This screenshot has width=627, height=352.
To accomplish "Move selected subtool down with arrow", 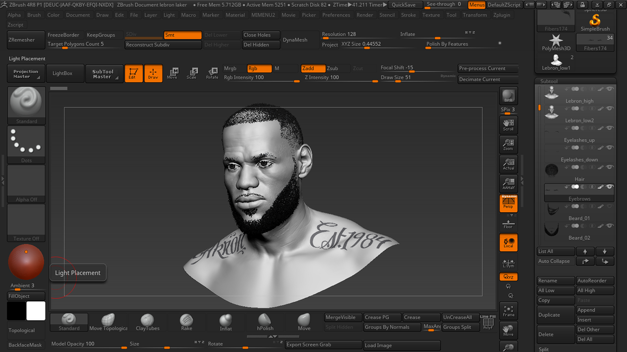I will [x=605, y=251].
